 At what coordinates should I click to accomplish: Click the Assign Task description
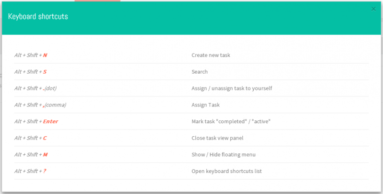[205, 105]
